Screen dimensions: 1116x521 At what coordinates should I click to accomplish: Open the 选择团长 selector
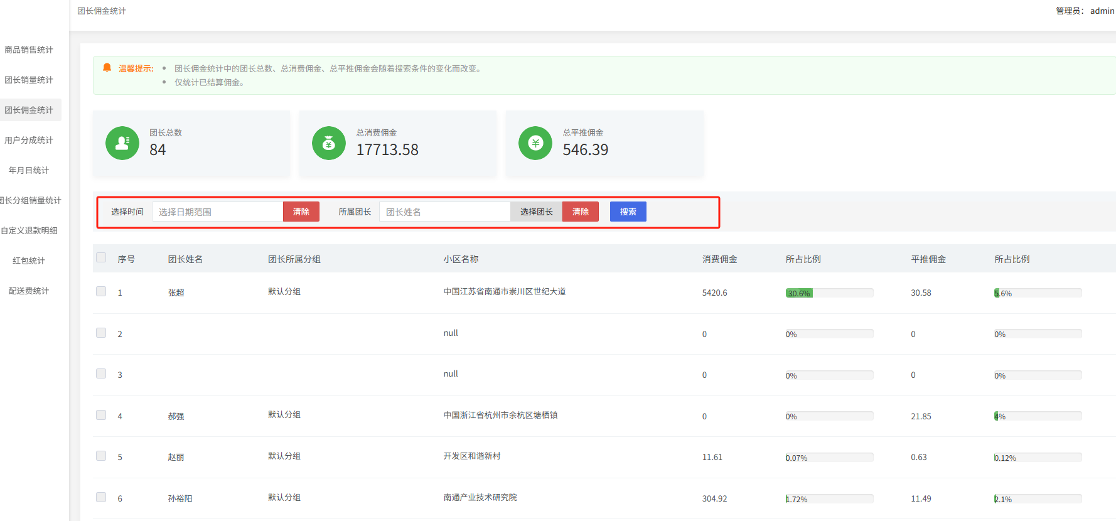coord(536,212)
